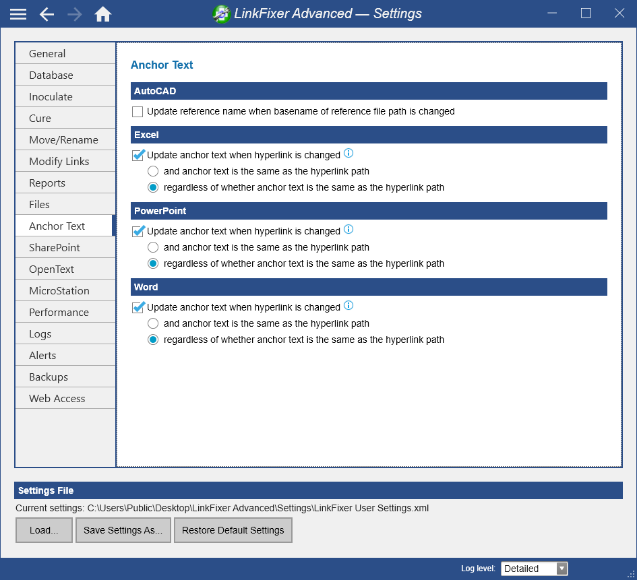Image resolution: width=637 pixels, height=580 pixels.
Task: Minimize the LinkFixer Advanced window
Action: coord(552,13)
